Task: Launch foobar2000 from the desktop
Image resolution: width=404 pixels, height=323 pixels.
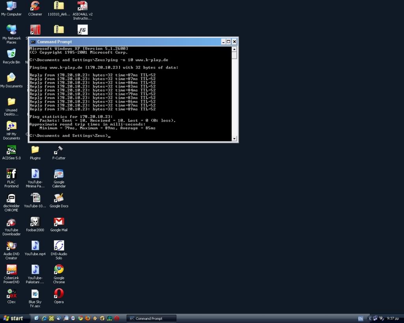Action: click(35, 222)
